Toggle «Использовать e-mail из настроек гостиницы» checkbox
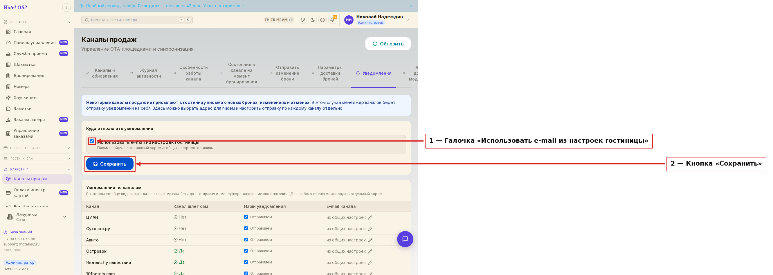The height and width of the screenshot is (275, 773). (92, 141)
